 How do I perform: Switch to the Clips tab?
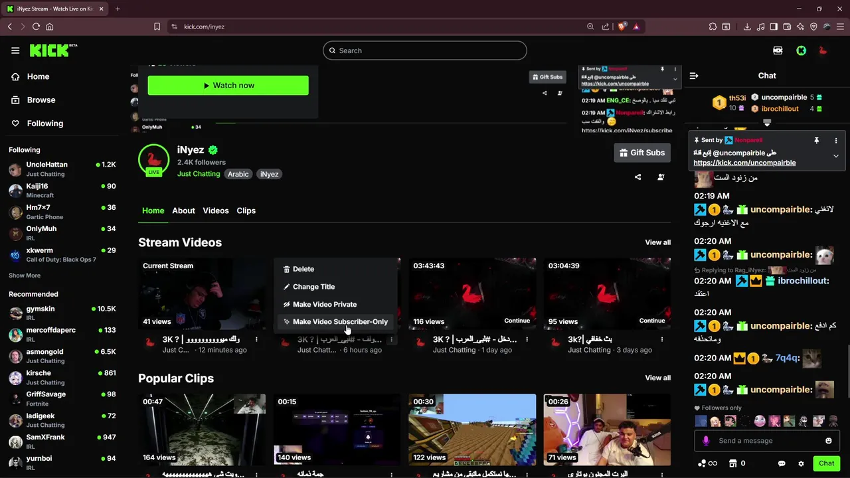point(246,210)
